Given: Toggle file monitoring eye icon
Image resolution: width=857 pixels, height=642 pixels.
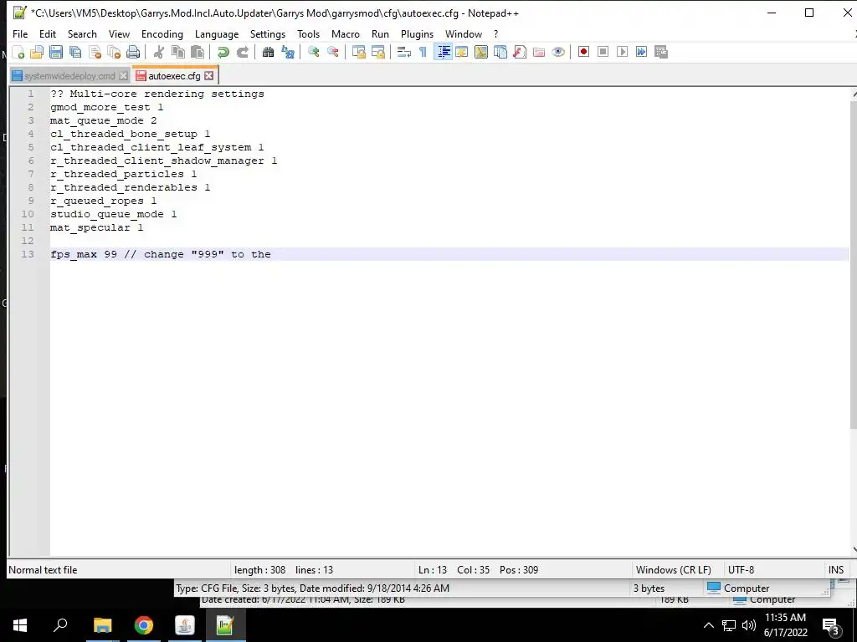Looking at the screenshot, I should [558, 52].
